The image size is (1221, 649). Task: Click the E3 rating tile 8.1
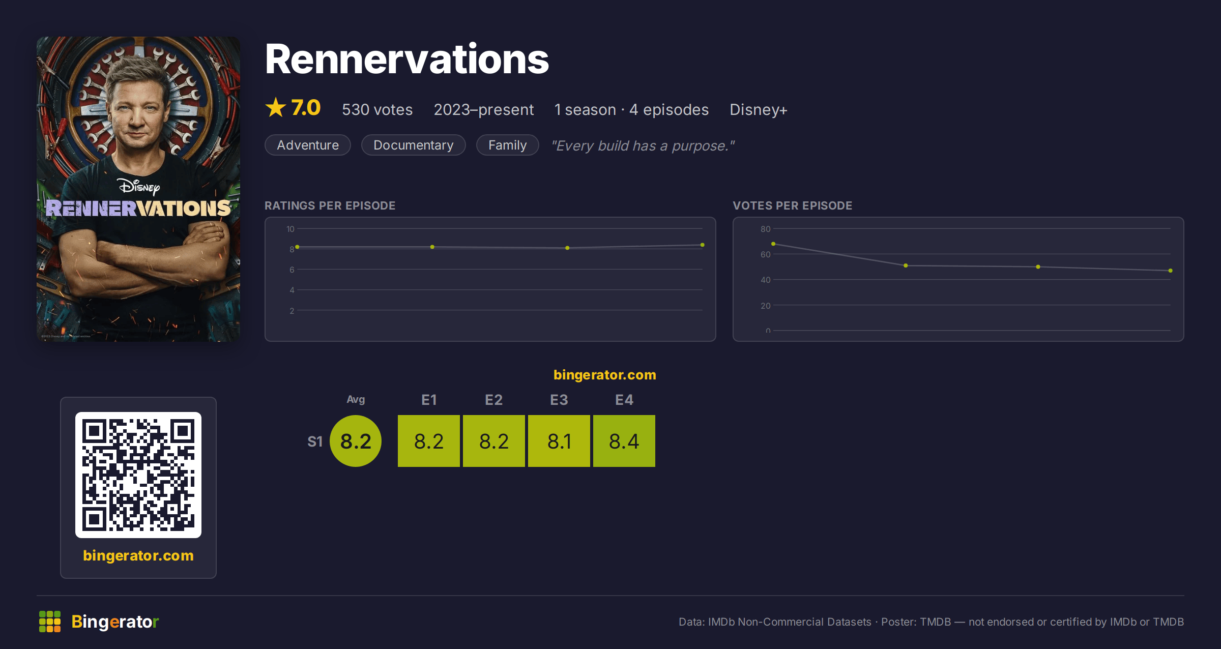click(x=559, y=441)
